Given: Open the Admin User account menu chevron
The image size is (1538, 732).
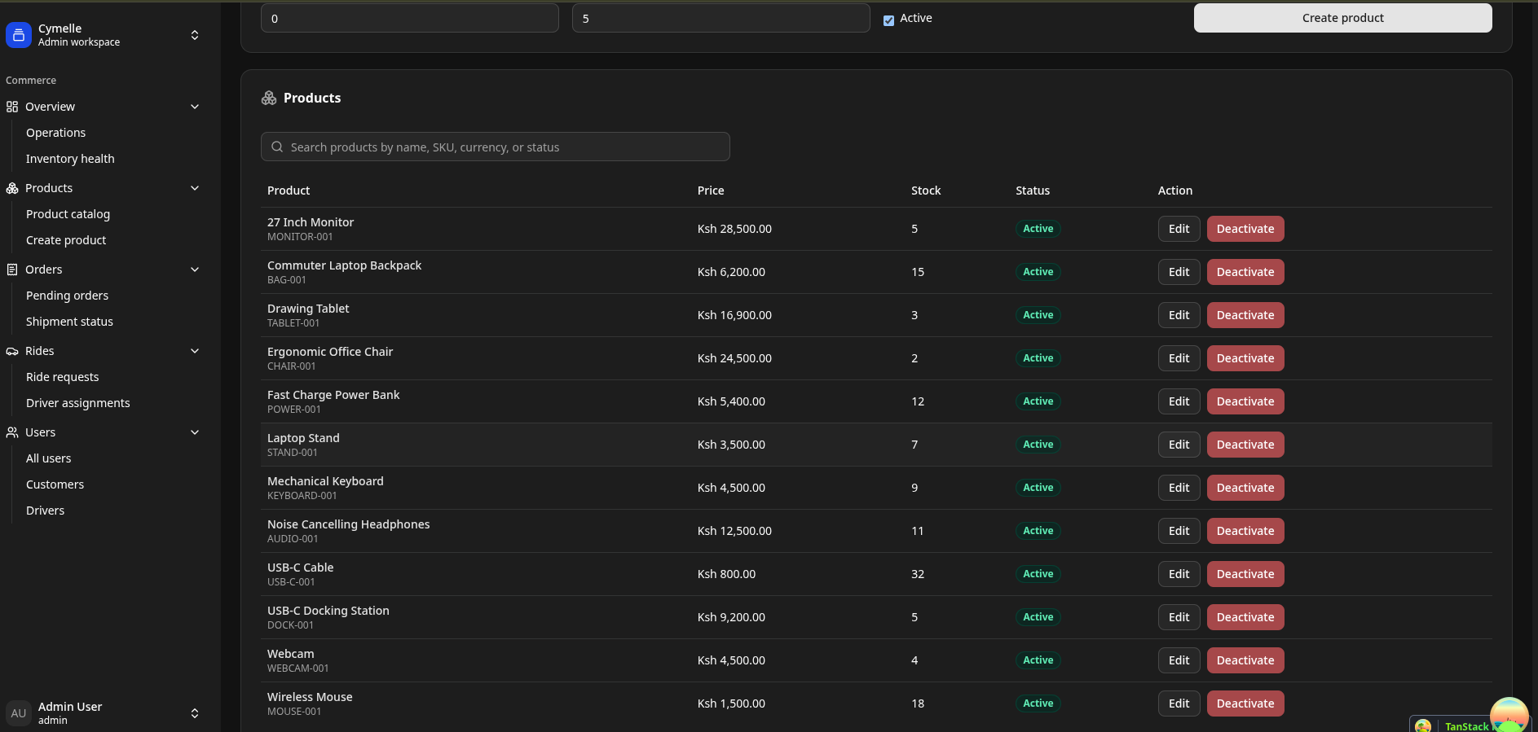Looking at the screenshot, I should [195, 713].
